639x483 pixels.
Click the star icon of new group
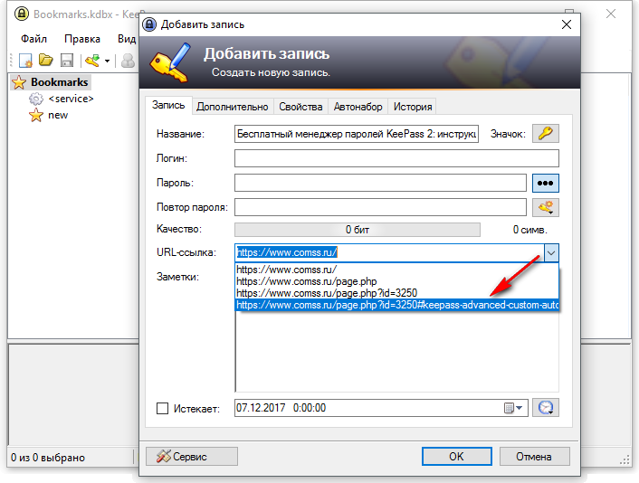[36, 115]
